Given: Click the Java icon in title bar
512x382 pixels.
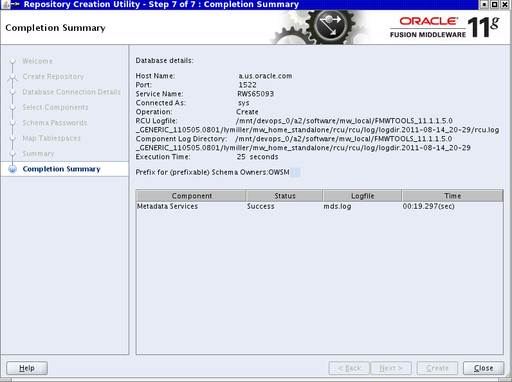Looking at the screenshot, I should point(6,4).
